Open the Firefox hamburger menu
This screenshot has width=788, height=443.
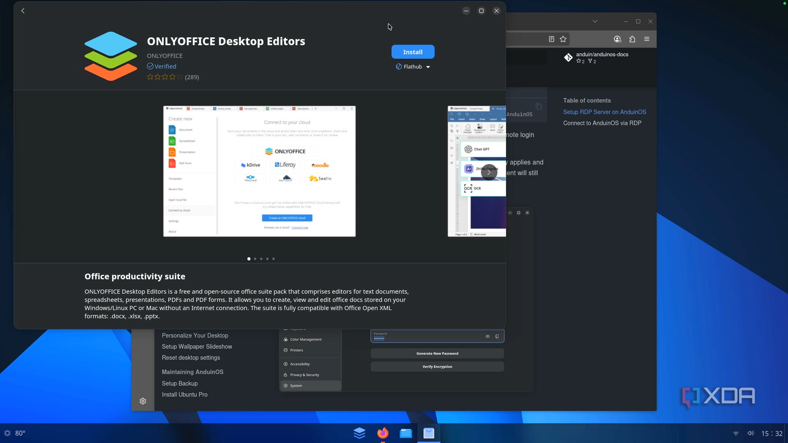click(647, 39)
